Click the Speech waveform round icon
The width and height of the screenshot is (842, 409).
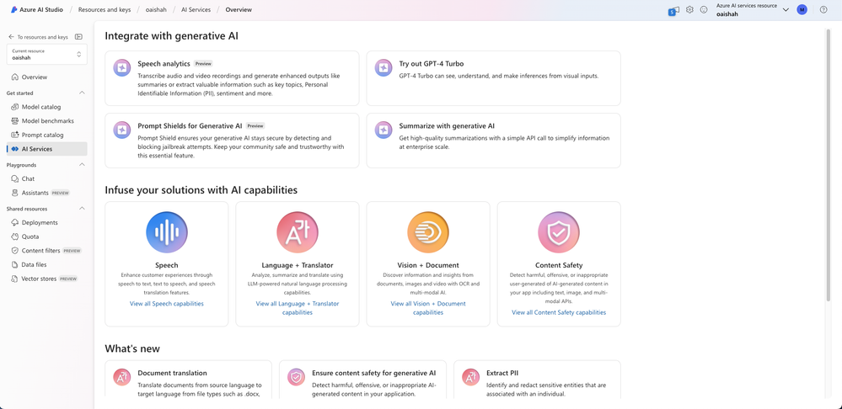tap(167, 232)
